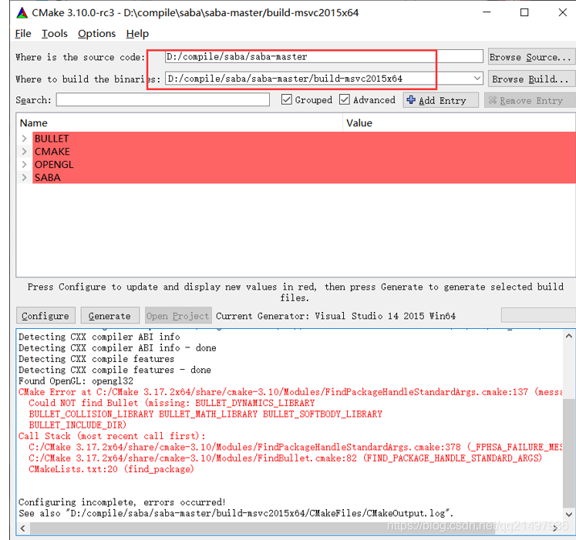Click the Generate button

pyautogui.click(x=109, y=316)
